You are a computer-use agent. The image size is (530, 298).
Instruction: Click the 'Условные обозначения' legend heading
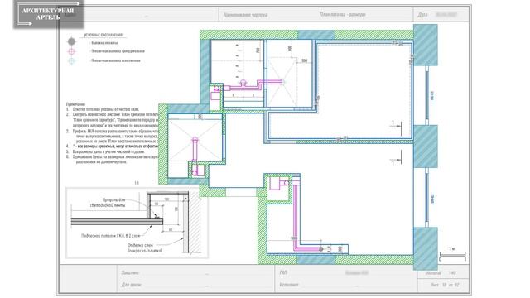[x=103, y=35]
